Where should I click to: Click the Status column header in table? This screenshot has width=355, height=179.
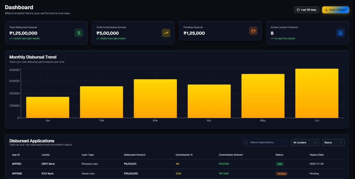(279, 155)
